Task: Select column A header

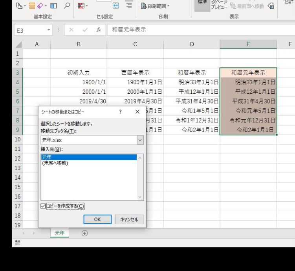Action: (37, 44)
